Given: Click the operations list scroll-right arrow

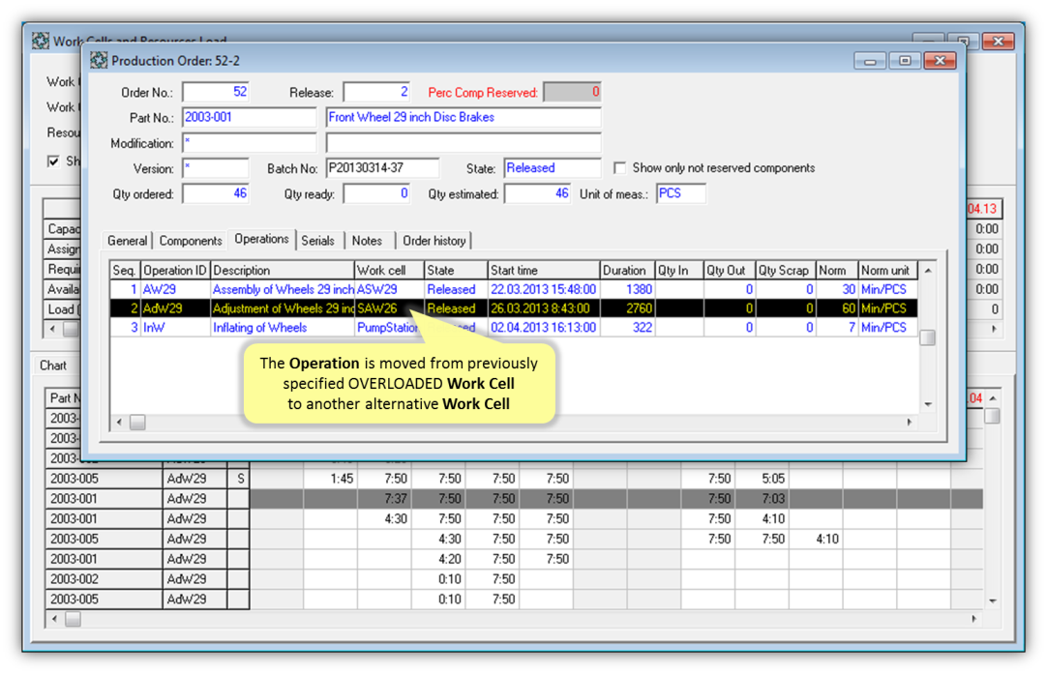Looking at the screenshot, I should pyautogui.click(x=909, y=422).
